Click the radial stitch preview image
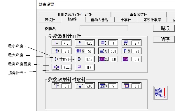This screenshot has width=175, height=111. click(160, 93)
